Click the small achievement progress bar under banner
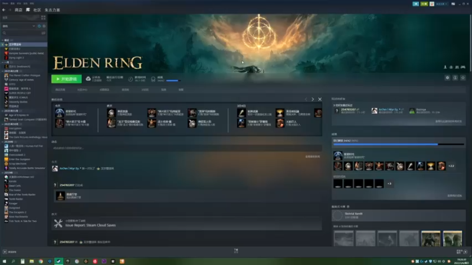The height and width of the screenshot is (265, 472). click(173, 81)
